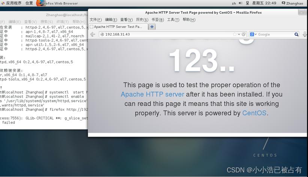
Task: Click the search magnifier icon
Action: tap(296, 34)
